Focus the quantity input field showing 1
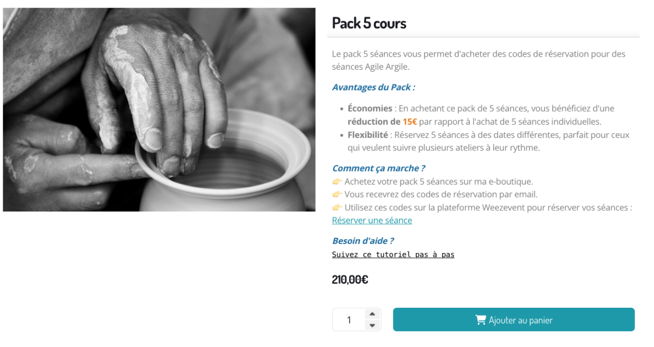The height and width of the screenshot is (347, 654). click(x=349, y=320)
